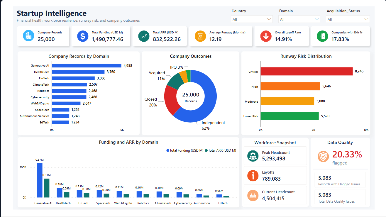386x217 pixels.
Task: Select the Generative AI bar in domain chart
Action: (x=87, y=66)
